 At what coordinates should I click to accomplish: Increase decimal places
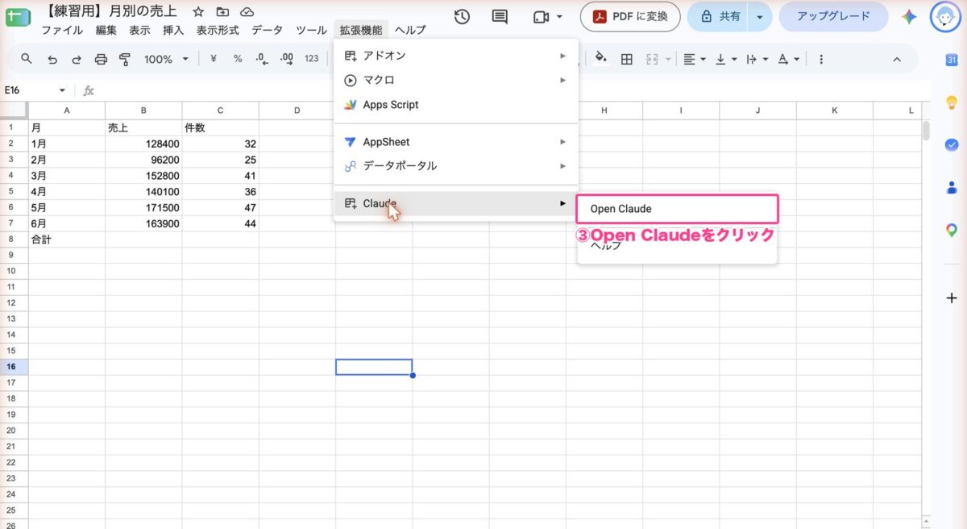click(x=286, y=59)
